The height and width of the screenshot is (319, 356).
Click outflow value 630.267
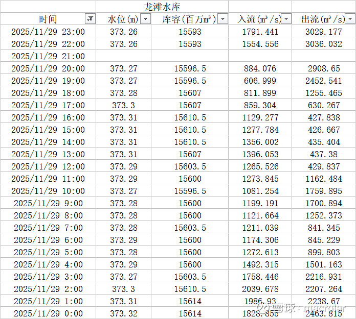(x=324, y=105)
